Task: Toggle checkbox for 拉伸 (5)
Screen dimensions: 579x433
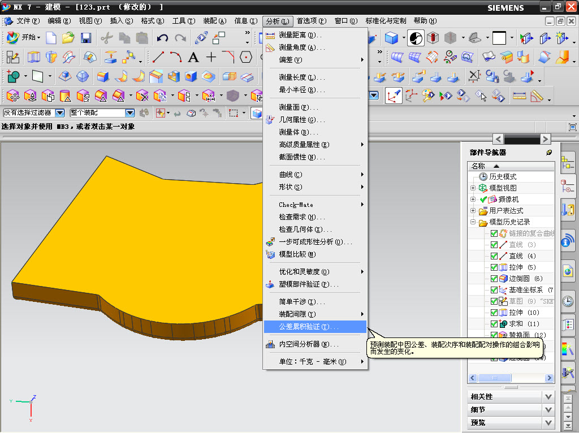Action: [x=494, y=267]
